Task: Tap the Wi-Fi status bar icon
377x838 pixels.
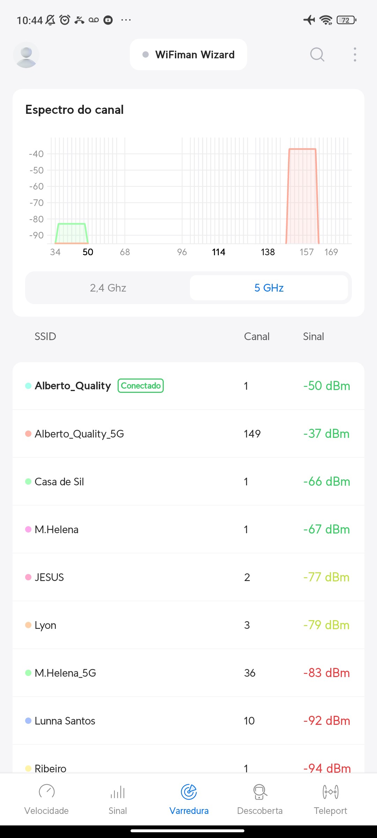Action: pos(326,20)
